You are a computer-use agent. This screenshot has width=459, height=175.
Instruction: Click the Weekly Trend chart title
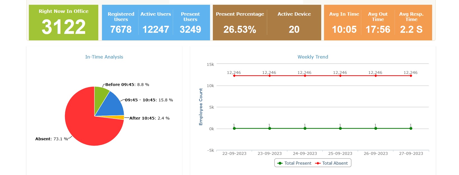(x=313, y=57)
